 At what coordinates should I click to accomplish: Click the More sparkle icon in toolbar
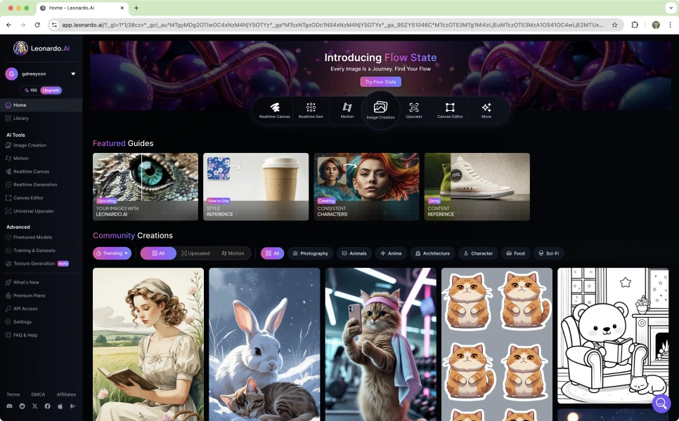coord(486,107)
